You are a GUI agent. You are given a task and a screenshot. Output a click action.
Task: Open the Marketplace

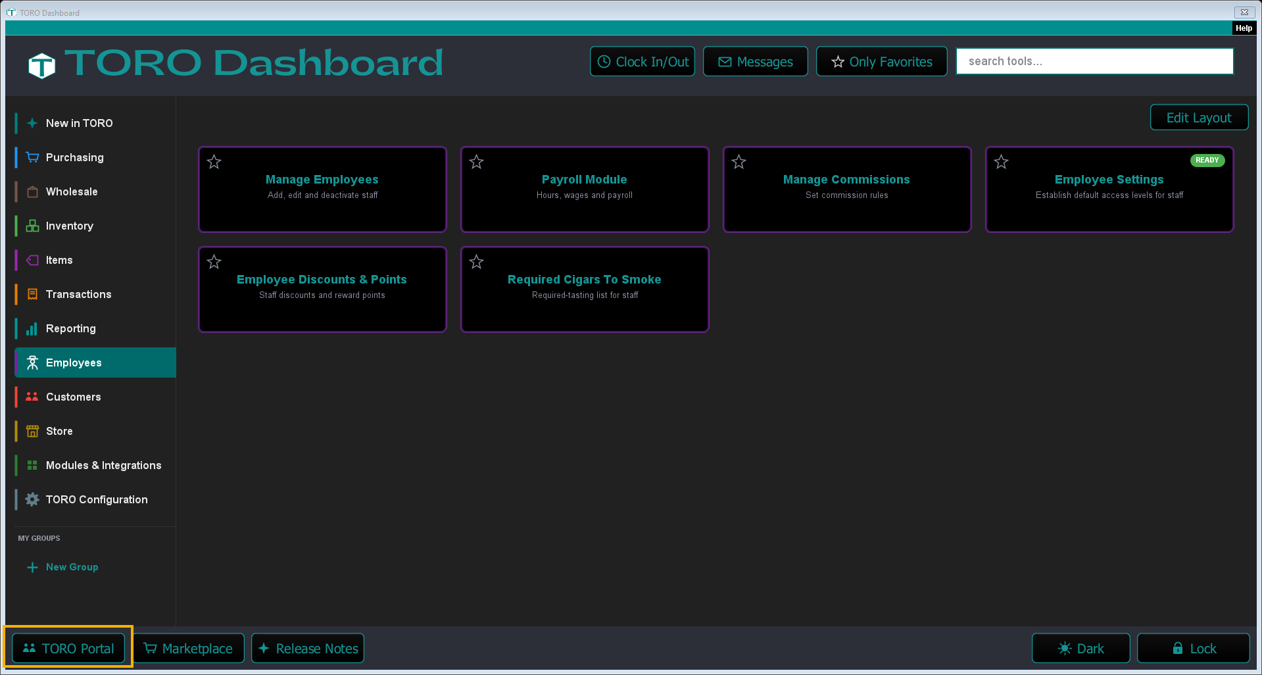[189, 649]
